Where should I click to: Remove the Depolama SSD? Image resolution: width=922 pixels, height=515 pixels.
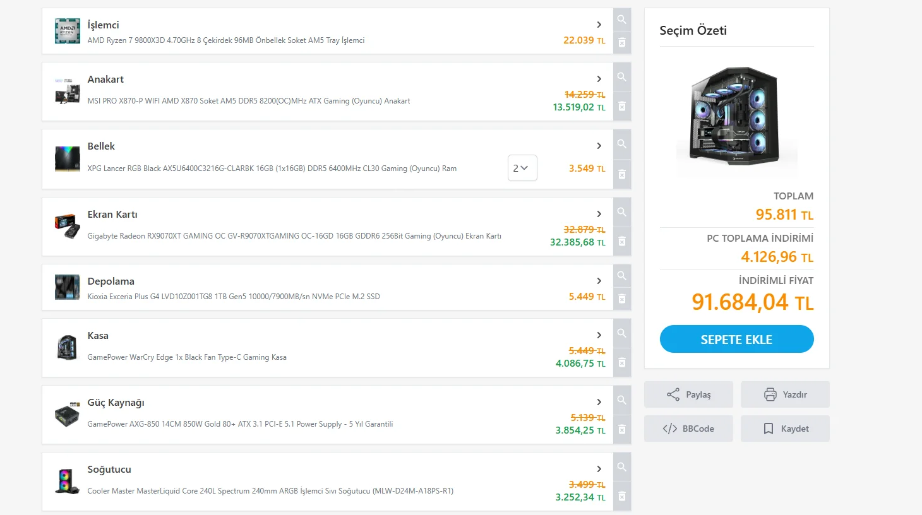click(622, 299)
